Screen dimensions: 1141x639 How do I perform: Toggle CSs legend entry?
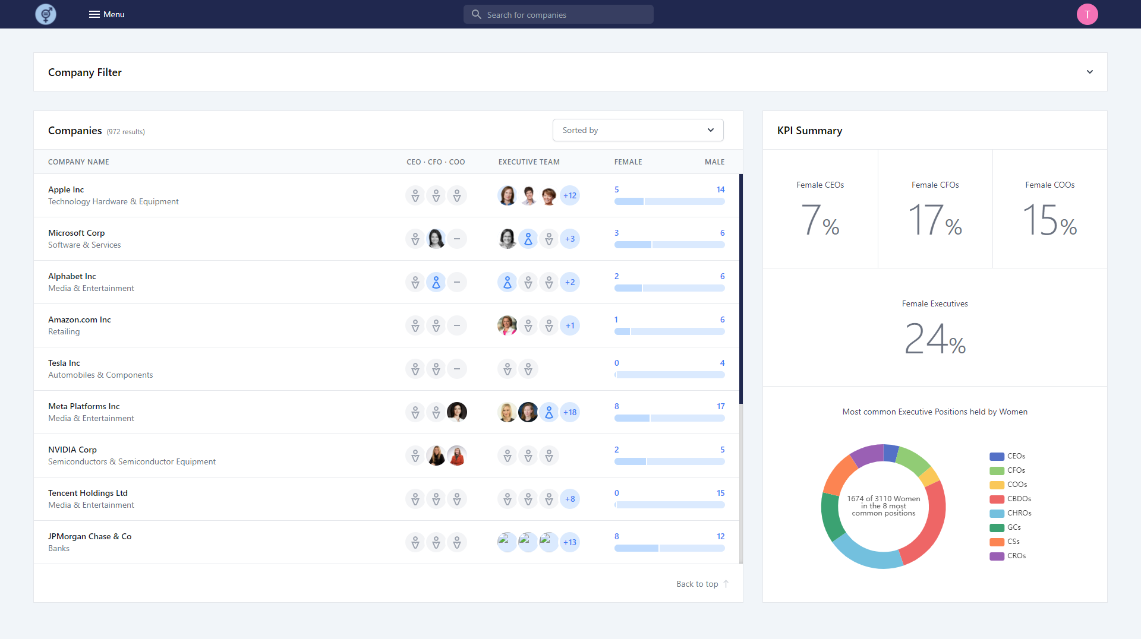tap(1005, 542)
